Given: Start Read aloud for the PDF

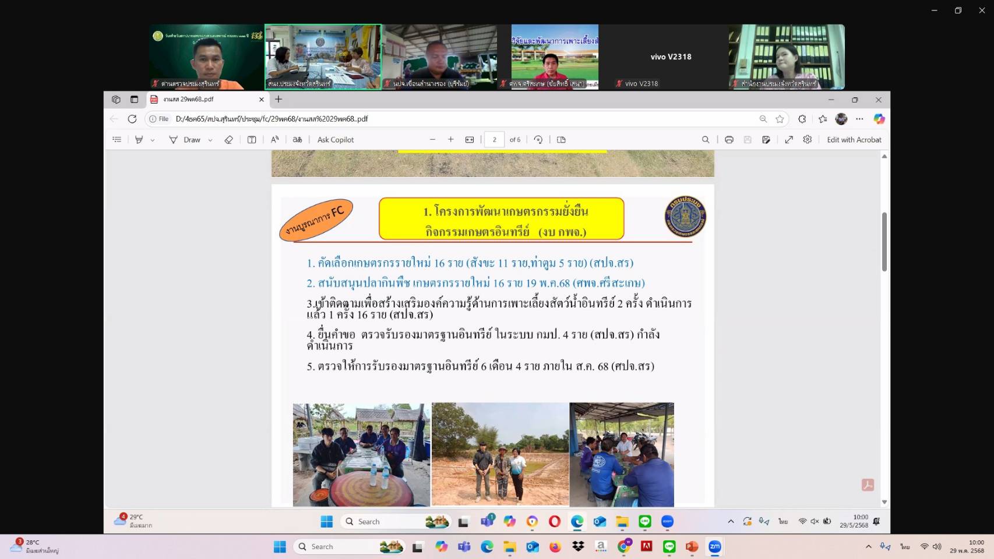Looking at the screenshot, I should coord(275,140).
